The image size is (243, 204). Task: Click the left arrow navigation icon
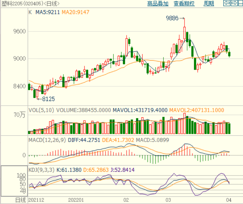click(x=227, y=4)
